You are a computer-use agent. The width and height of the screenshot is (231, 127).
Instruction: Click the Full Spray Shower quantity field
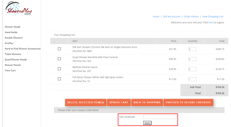192,79
